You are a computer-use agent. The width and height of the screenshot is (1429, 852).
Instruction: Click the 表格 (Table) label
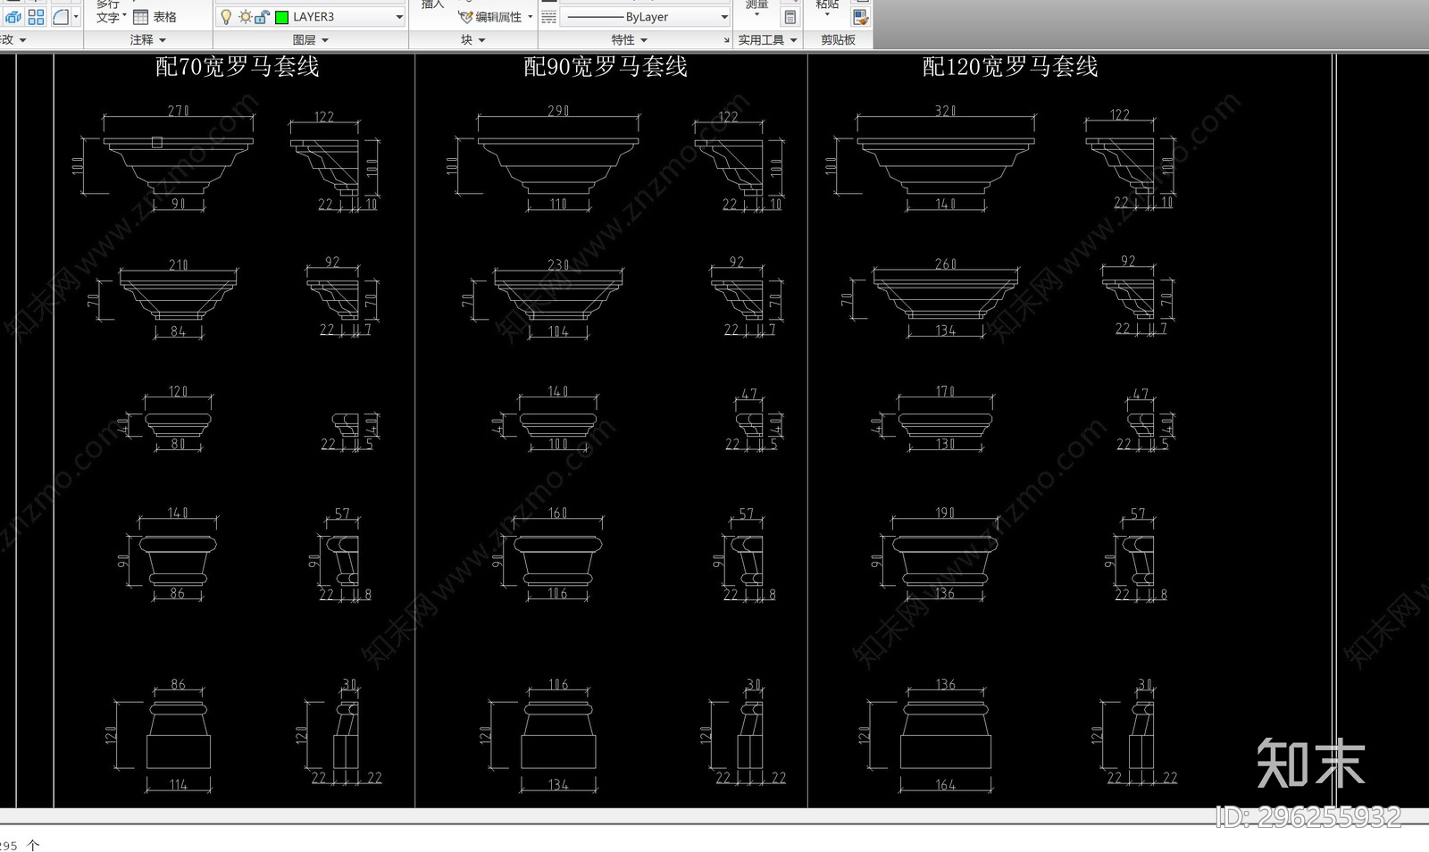coord(164,17)
